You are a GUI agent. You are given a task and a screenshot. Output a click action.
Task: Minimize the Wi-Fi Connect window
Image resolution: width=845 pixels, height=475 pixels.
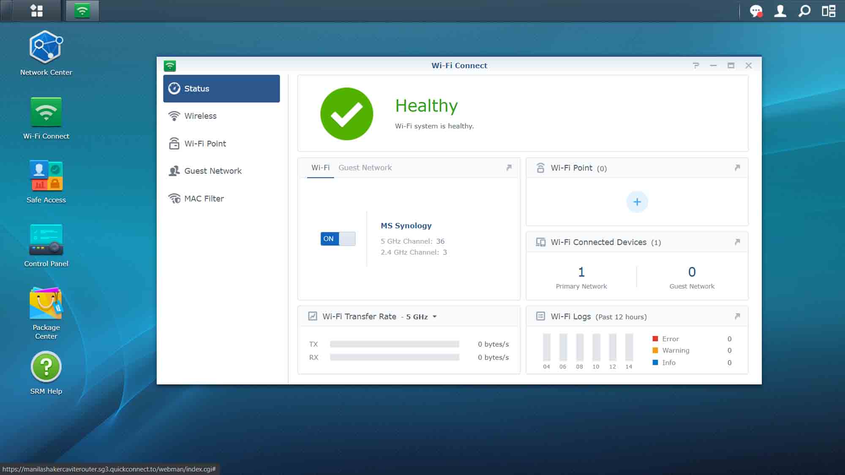click(713, 65)
